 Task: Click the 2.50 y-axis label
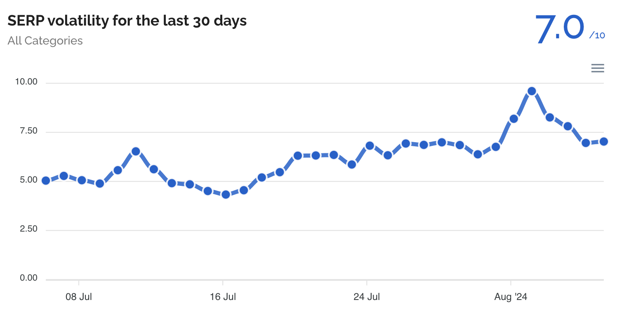click(28, 229)
